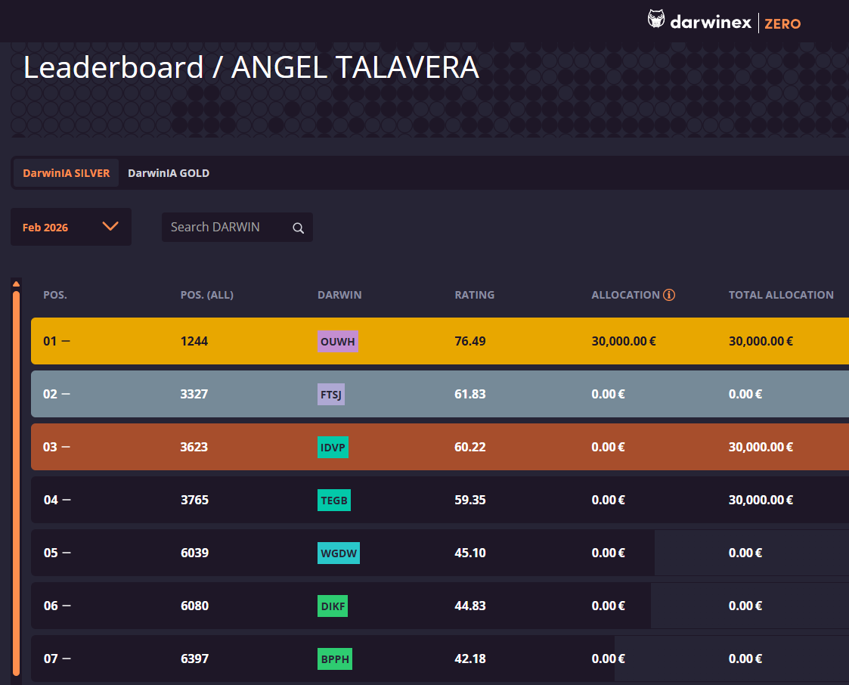Expand the Feb 2026 month dropdown
Screen dimensions: 849x685
pyautogui.click(x=71, y=227)
